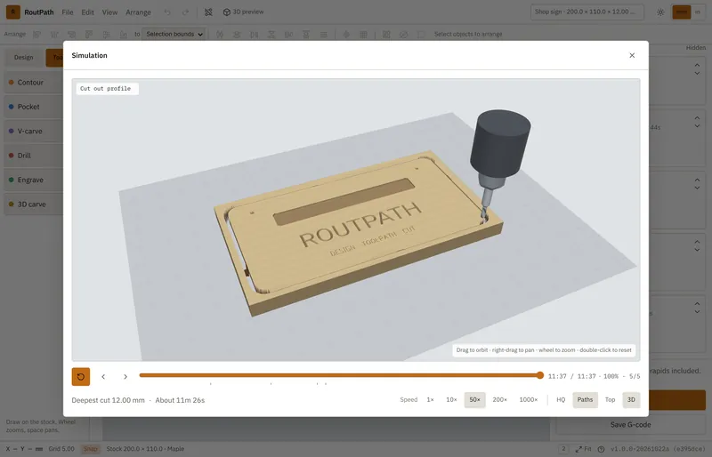The image size is (712, 457).
Task: Switch units to inches
Action: click(698, 12)
